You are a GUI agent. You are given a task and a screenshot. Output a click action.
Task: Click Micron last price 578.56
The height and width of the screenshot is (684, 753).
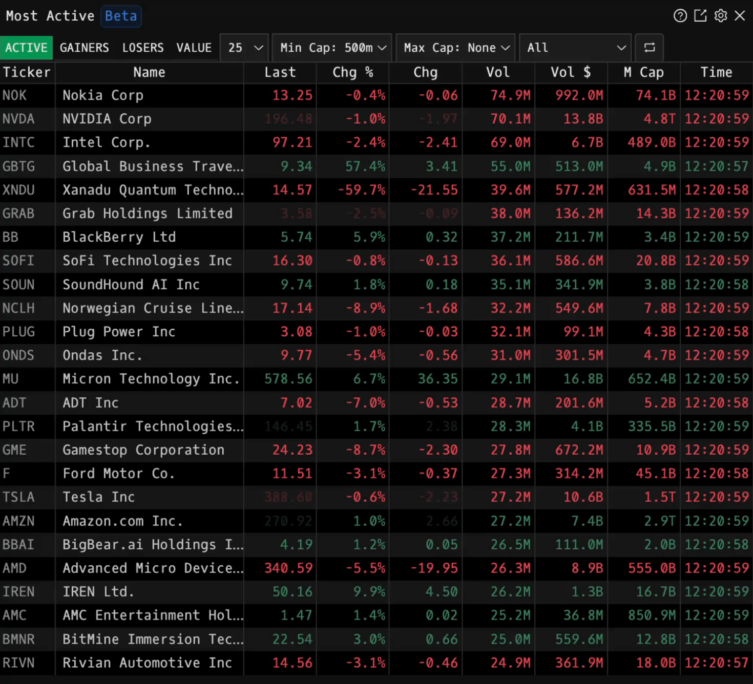[x=288, y=379]
